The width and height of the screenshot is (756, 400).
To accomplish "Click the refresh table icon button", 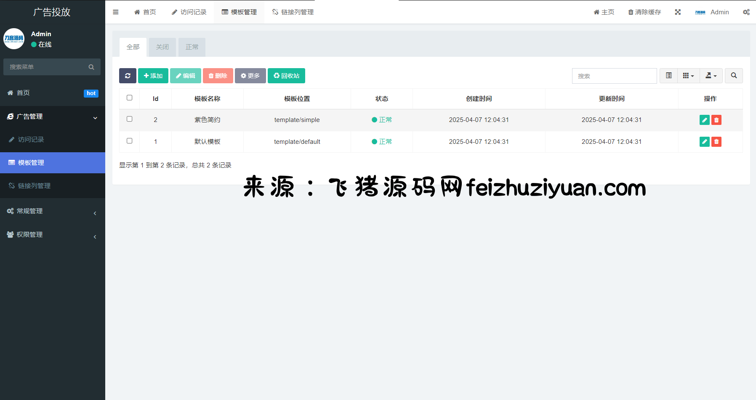I will [x=128, y=76].
